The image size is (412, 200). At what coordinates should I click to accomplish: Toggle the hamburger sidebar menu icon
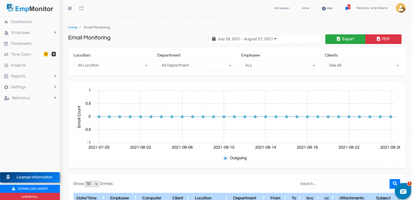pos(70,9)
